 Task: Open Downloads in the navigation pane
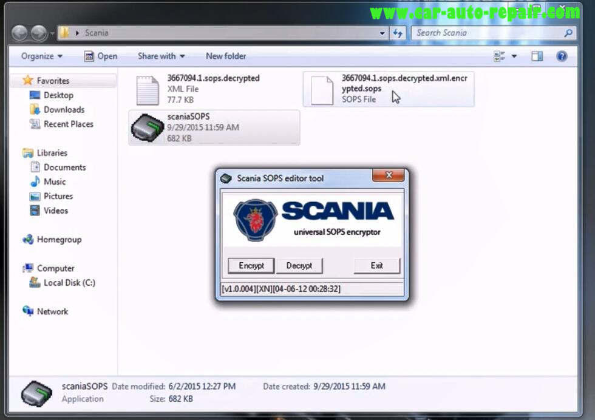point(64,110)
